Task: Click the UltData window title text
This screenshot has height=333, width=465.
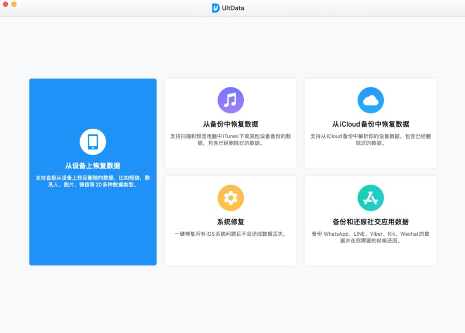Action: [233, 8]
